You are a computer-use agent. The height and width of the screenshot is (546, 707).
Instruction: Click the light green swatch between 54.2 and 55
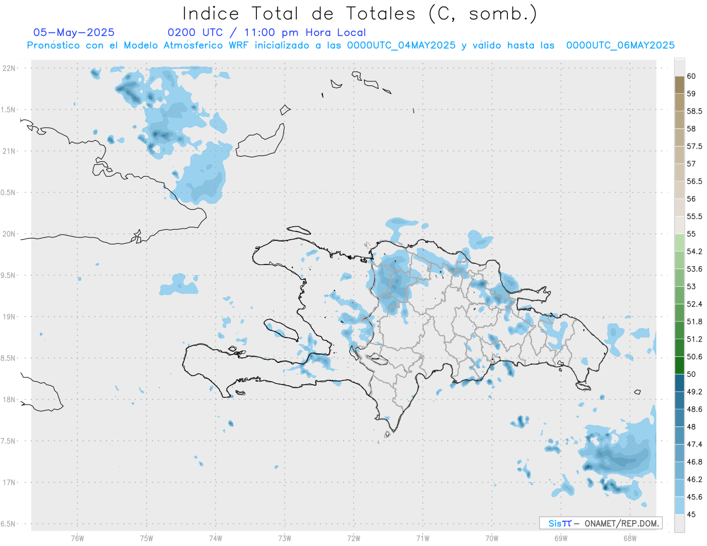679,243
